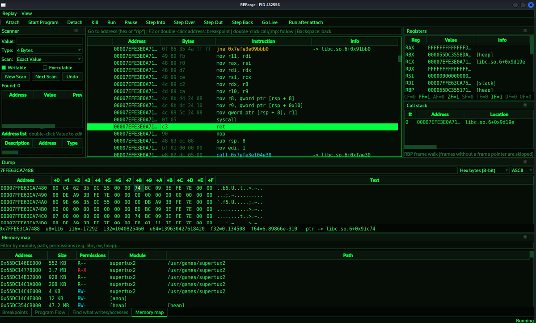Select the highlighted ret instruction row
This screenshot has height=323, width=536.
[242, 127]
